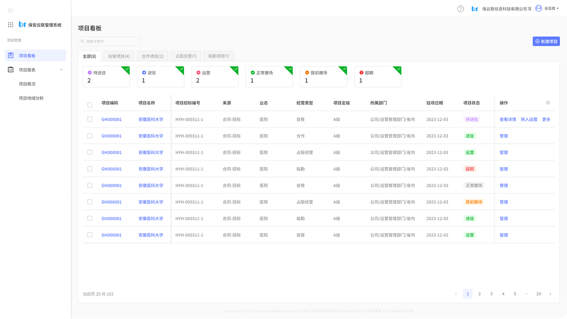The image size is (567, 319).
Task: Collapse the 项目报表 menu chevron
Action: (62, 70)
